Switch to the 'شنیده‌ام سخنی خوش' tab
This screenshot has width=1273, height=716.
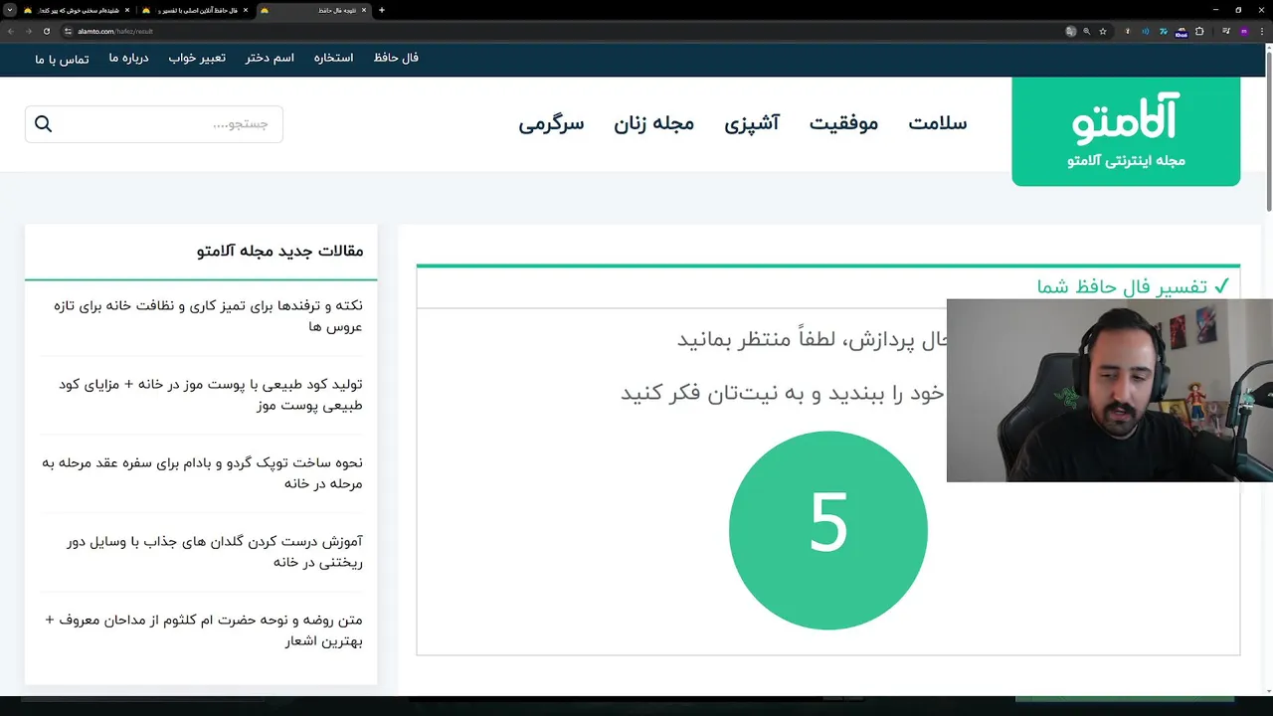78,10
